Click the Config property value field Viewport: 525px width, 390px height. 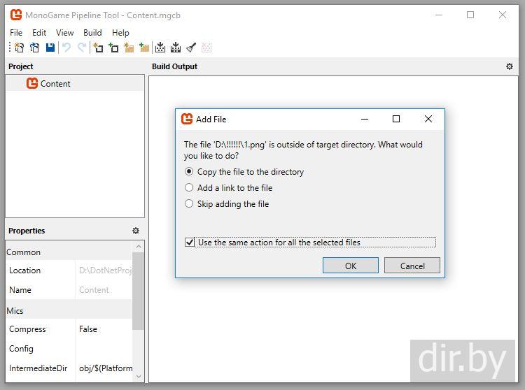(x=104, y=349)
